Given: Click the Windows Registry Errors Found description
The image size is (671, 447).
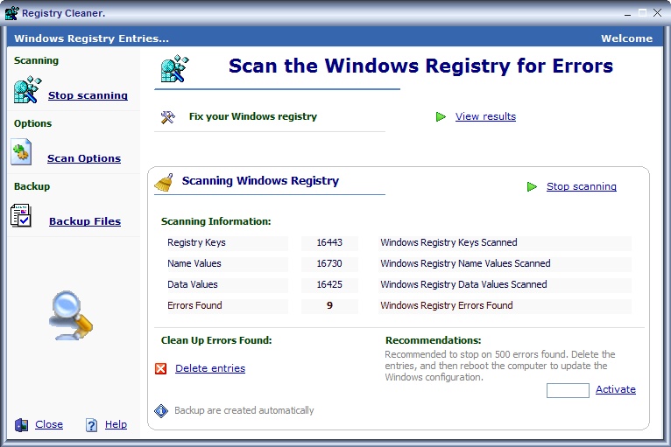Looking at the screenshot, I should 447,305.
